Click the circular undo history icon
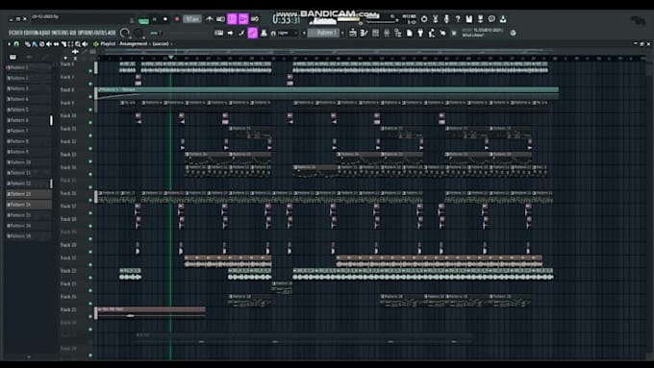This screenshot has height=368, width=654. click(x=424, y=19)
